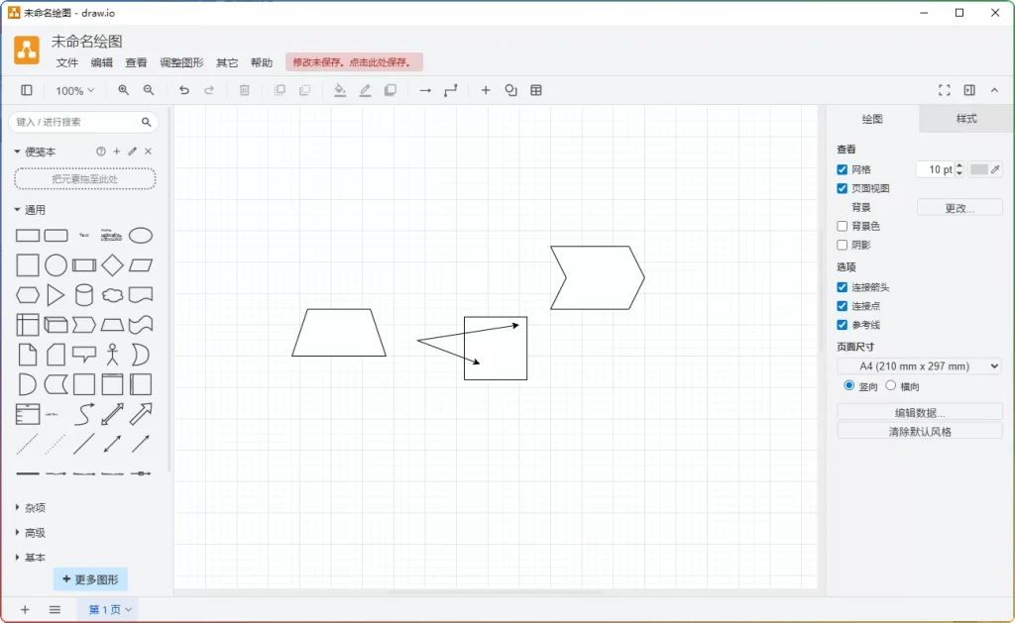Select the Undo icon in the toolbar

pos(185,90)
